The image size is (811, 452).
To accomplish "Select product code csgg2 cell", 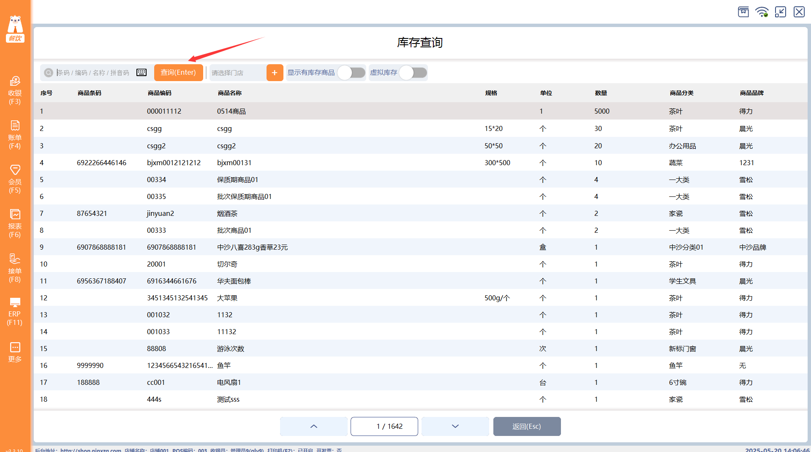I will [156, 146].
